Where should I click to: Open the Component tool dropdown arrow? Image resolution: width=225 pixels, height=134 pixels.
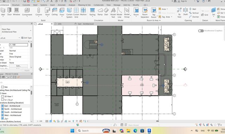pyautogui.click(x=27, y=16)
